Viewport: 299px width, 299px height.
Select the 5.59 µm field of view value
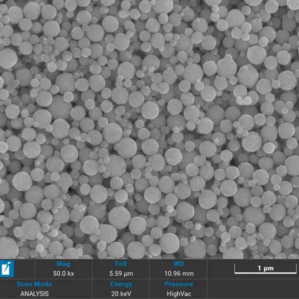[x=121, y=274]
